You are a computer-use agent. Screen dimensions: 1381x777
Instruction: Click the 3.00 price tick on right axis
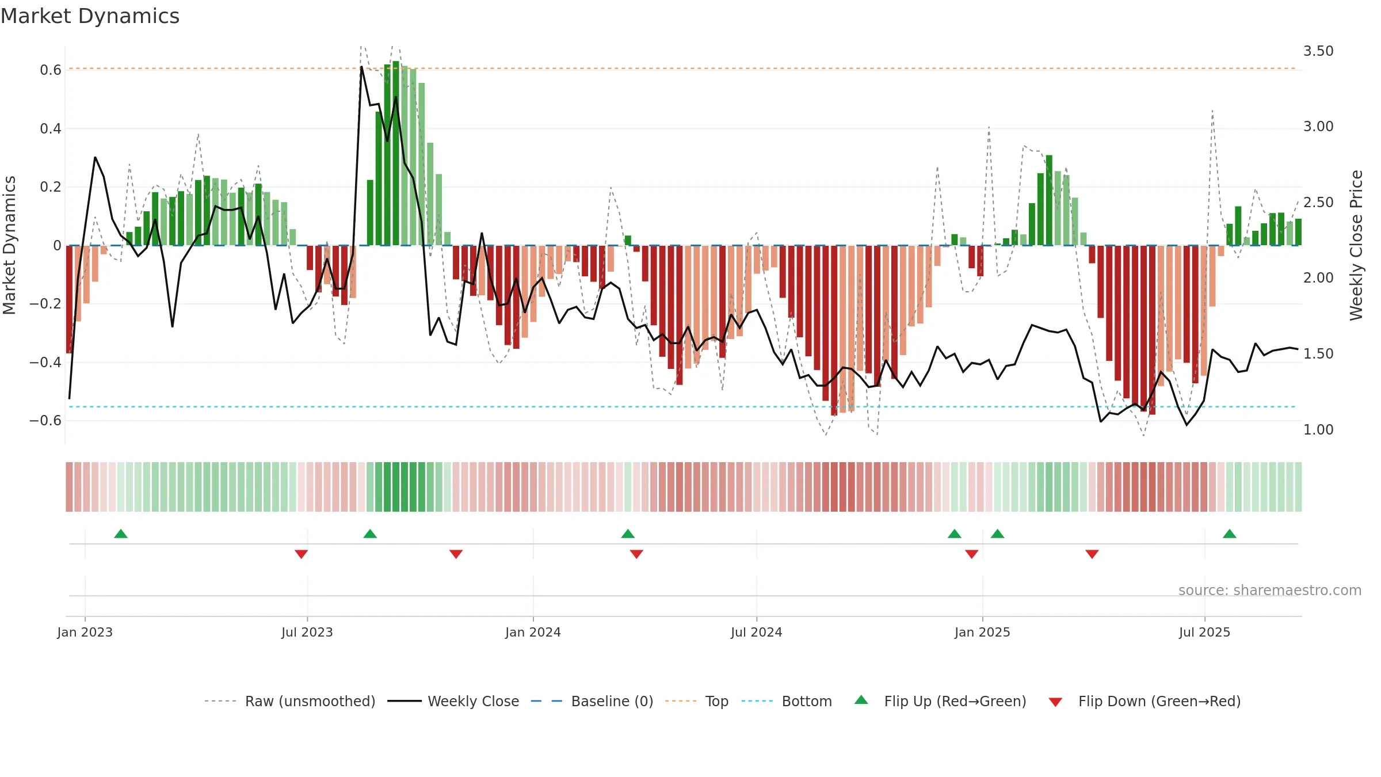pos(1319,127)
